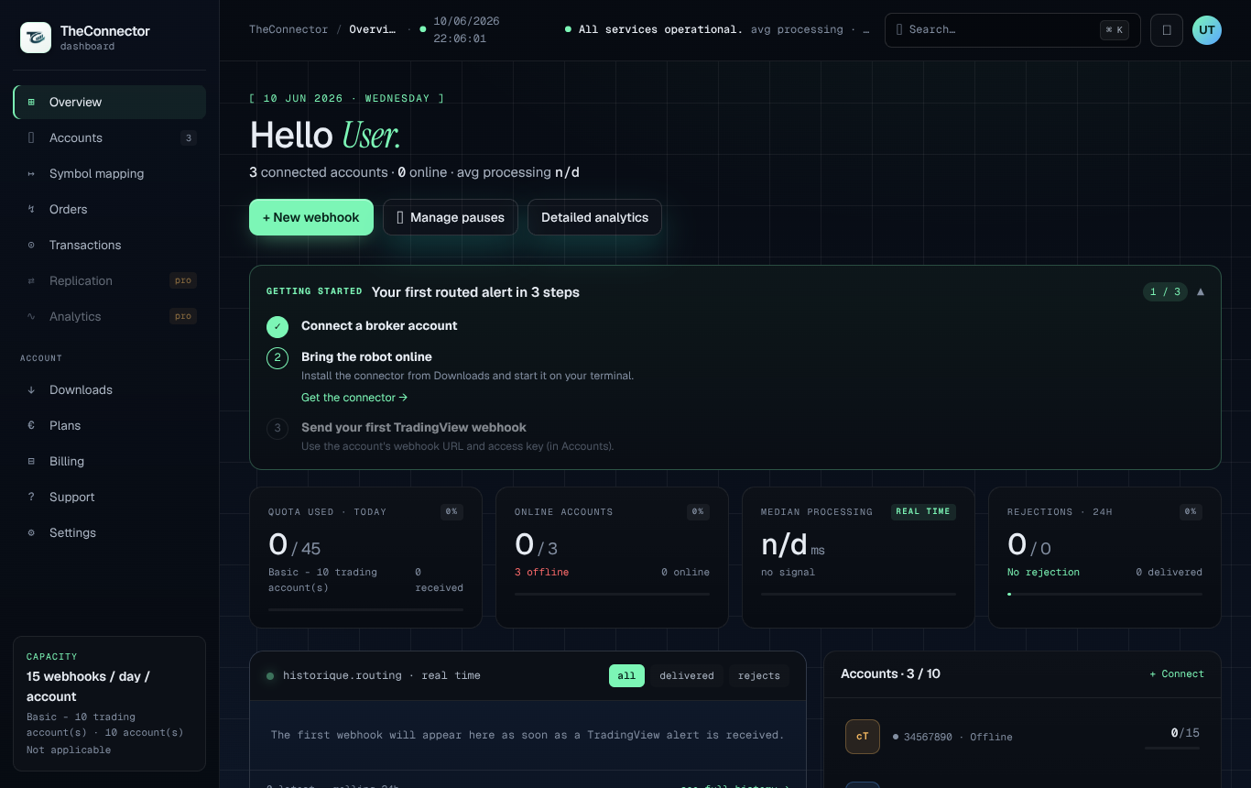Viewport: 1251px width, 788px height.
Task: Click the Replication arrows icon
Action: [31, 280]
